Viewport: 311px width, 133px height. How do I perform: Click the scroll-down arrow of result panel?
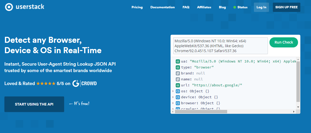coord(298,107)
